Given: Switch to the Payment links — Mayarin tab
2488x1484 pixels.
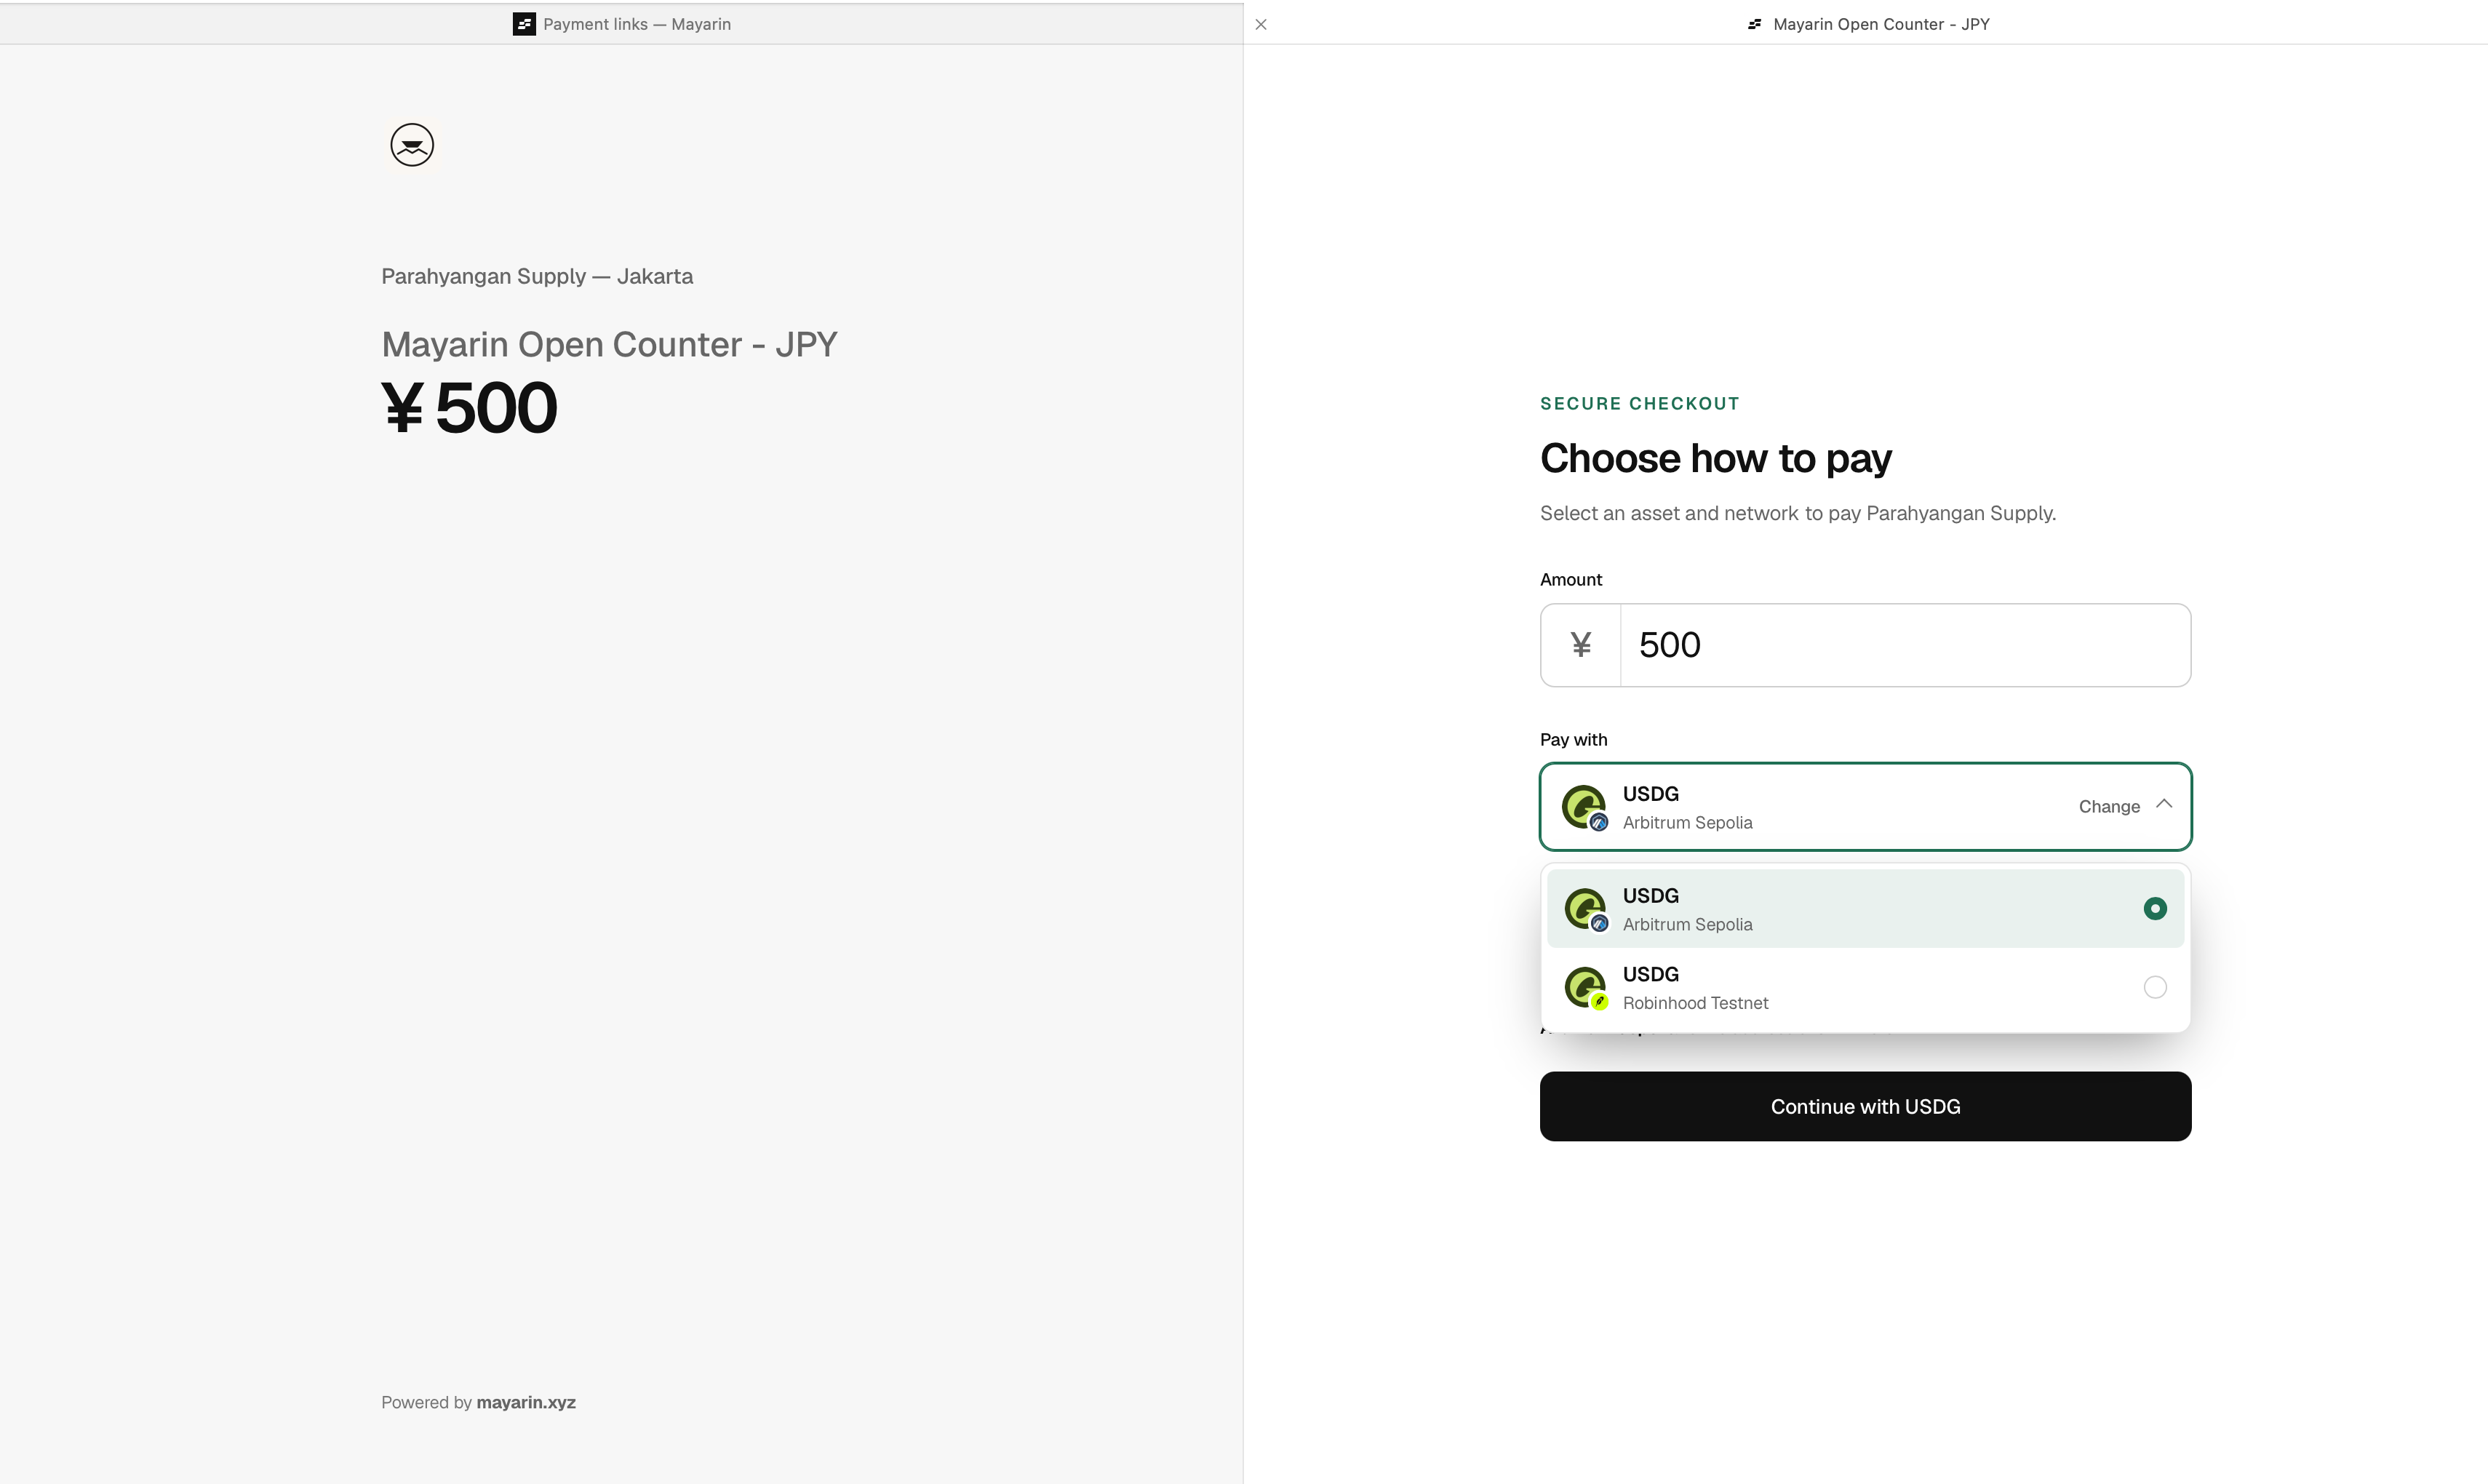Looking at the screenshot, I should tap(622, 24).
